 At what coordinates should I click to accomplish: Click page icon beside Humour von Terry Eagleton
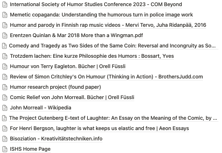(5, 66)
